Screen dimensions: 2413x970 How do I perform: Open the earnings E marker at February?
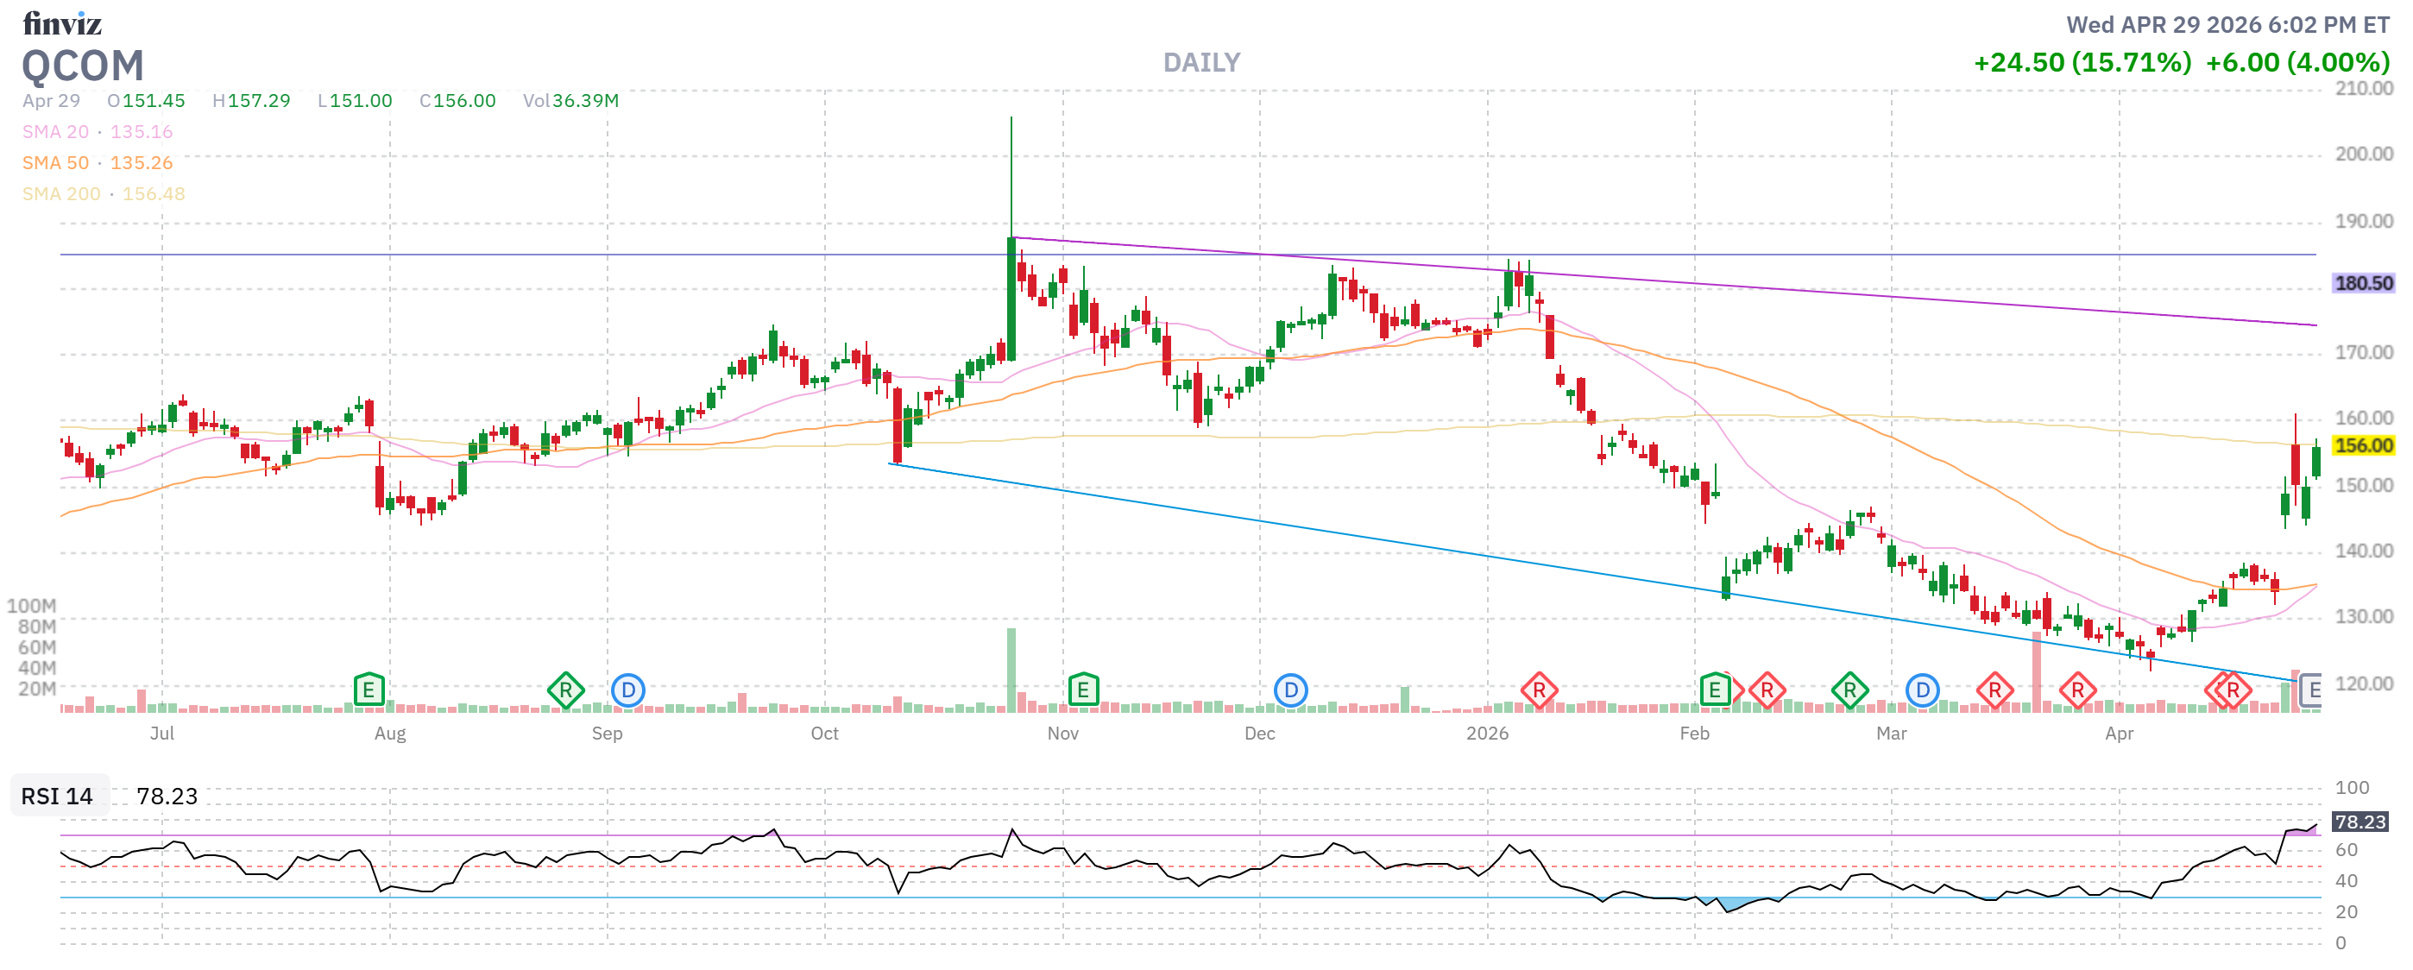coord(1714,691)
